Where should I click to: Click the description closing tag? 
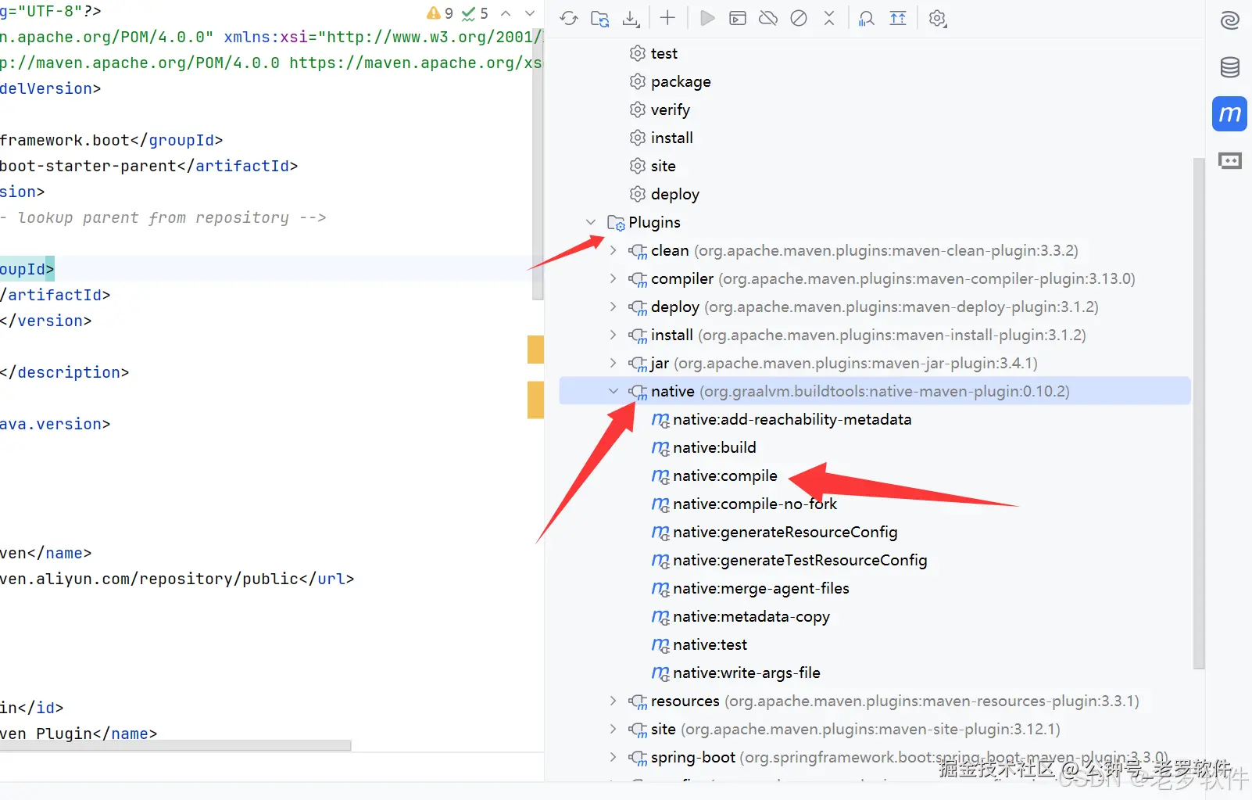point(64,372)
